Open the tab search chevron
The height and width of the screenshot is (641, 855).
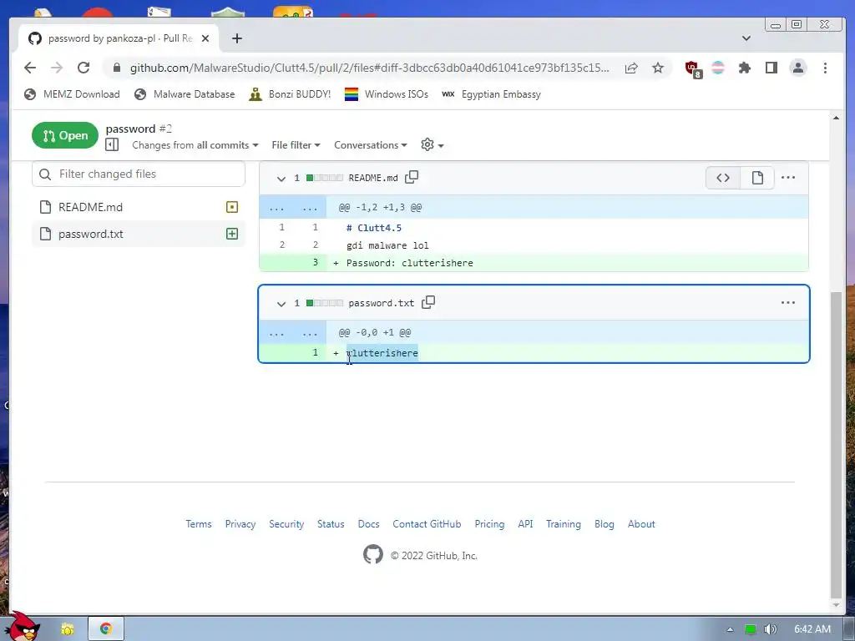click(746, 38)
